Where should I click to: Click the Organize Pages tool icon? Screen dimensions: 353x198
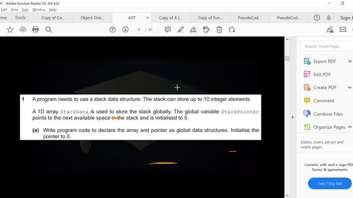pyautogui.click(x=307, y=127)
